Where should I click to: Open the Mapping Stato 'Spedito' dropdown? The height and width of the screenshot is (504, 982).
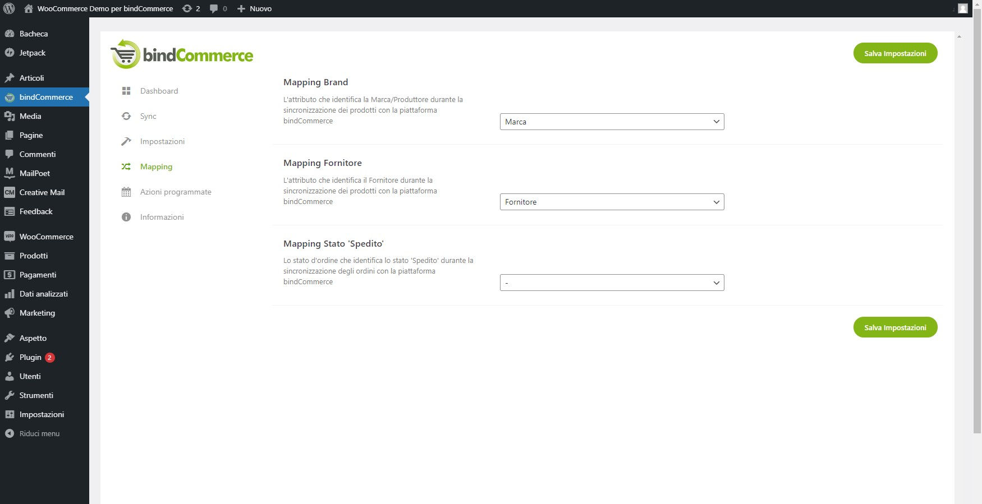click(612, 283)
